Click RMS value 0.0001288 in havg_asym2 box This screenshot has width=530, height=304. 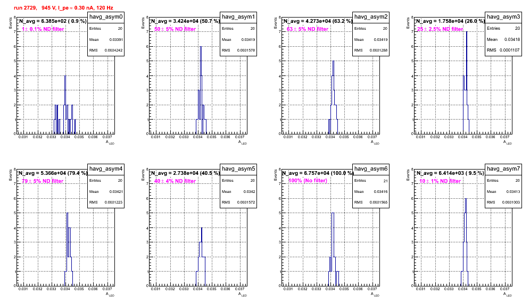(378, 50)
